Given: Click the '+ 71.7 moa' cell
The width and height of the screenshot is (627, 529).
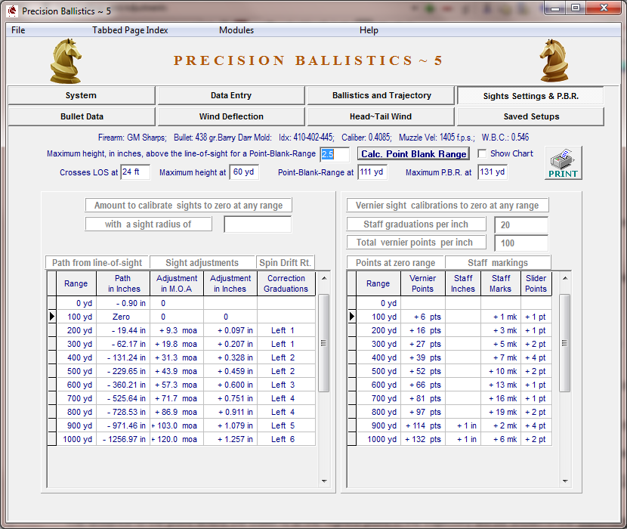Looking at the screenshot, I should (177, 398).
